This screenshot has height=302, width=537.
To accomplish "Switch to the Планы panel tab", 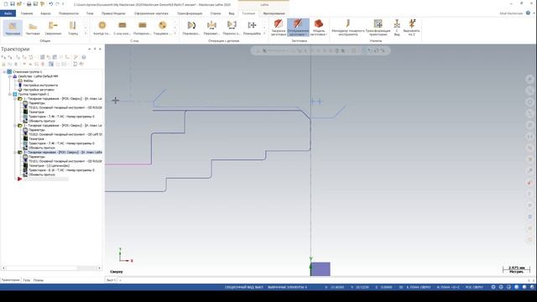I will 39,280.
